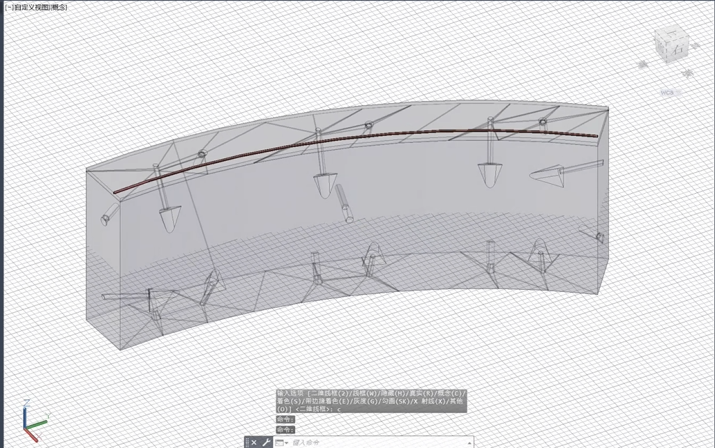Viewport: 715px width, 448px height.
Task: Click the 键入命令 command input field
Action: pos(379,442)
